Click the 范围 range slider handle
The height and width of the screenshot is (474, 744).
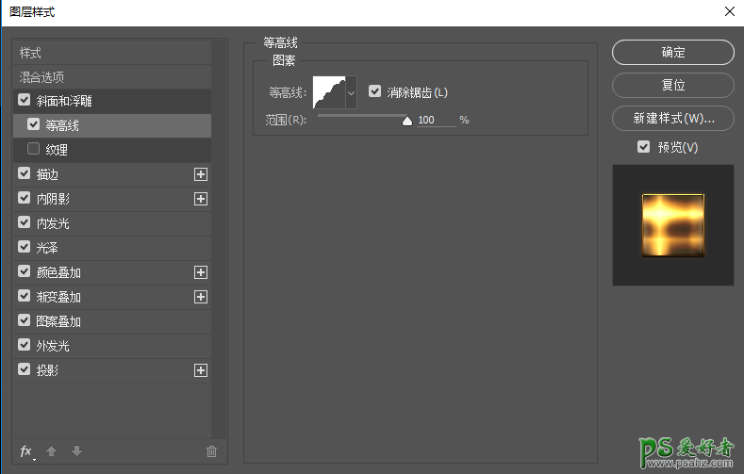point(407,121)
